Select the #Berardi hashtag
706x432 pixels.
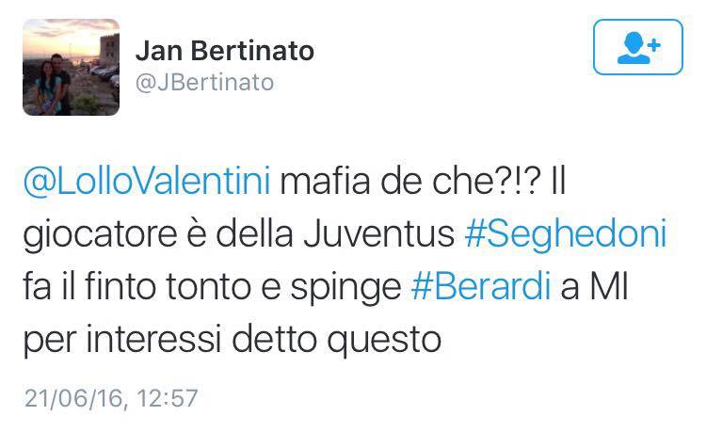[481, 286]
